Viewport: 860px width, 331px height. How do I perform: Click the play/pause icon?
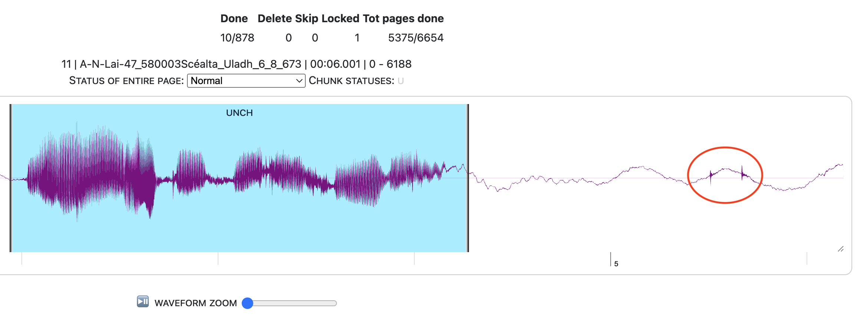coord(143,302)
